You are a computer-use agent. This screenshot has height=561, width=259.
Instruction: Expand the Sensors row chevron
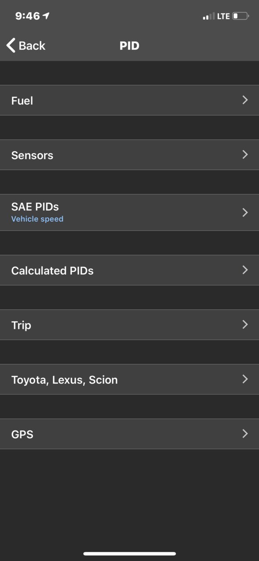coord(245,154)
